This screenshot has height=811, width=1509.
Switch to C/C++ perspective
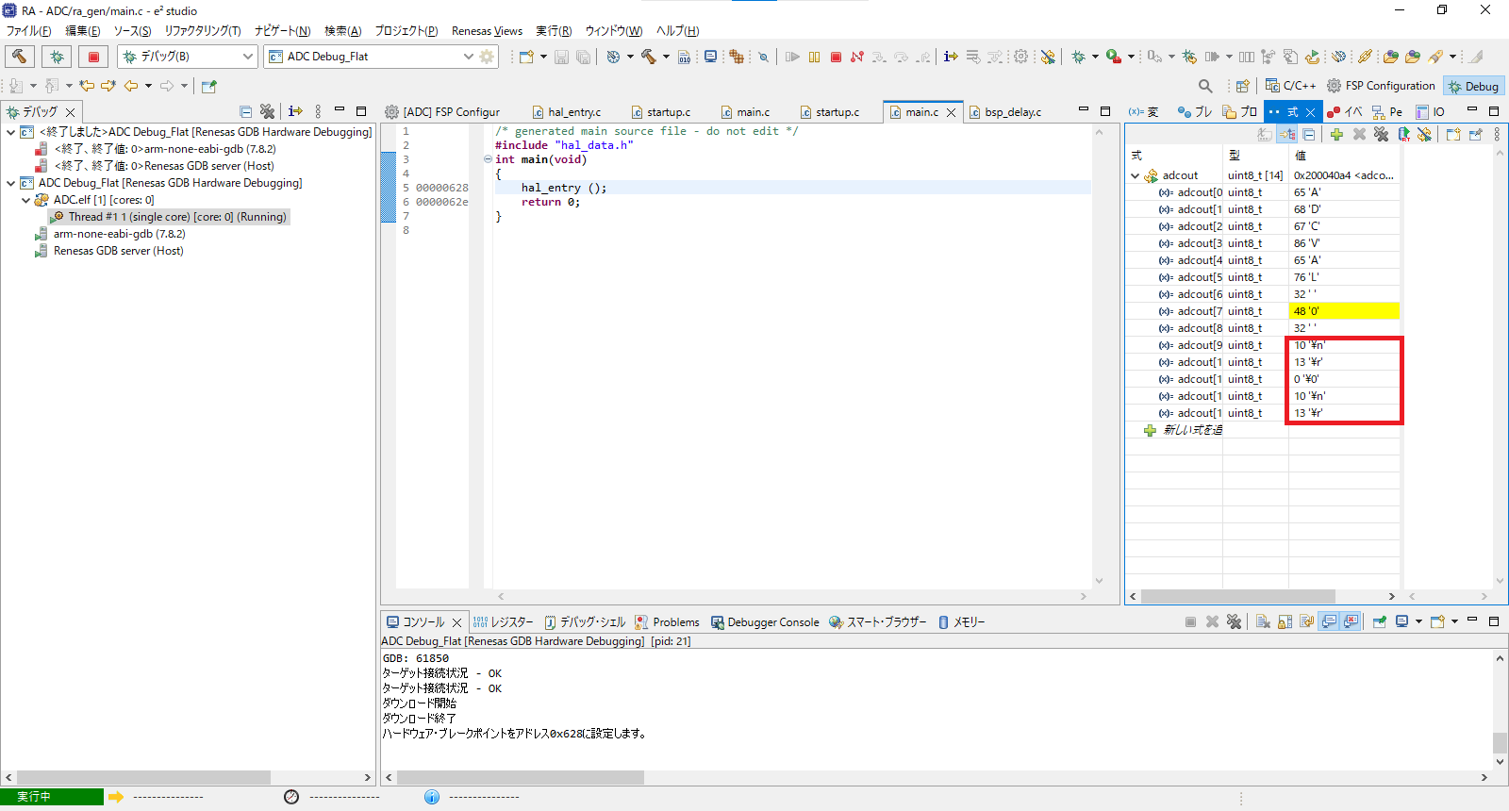coord(1290,86)
